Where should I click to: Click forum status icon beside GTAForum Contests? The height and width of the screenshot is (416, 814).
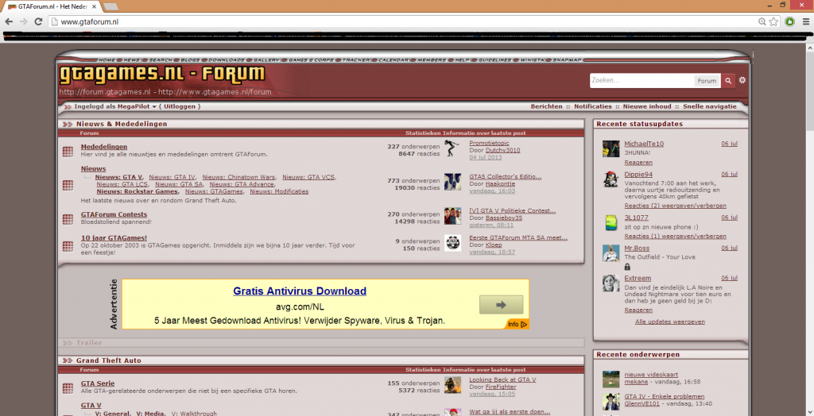[68, 219]
